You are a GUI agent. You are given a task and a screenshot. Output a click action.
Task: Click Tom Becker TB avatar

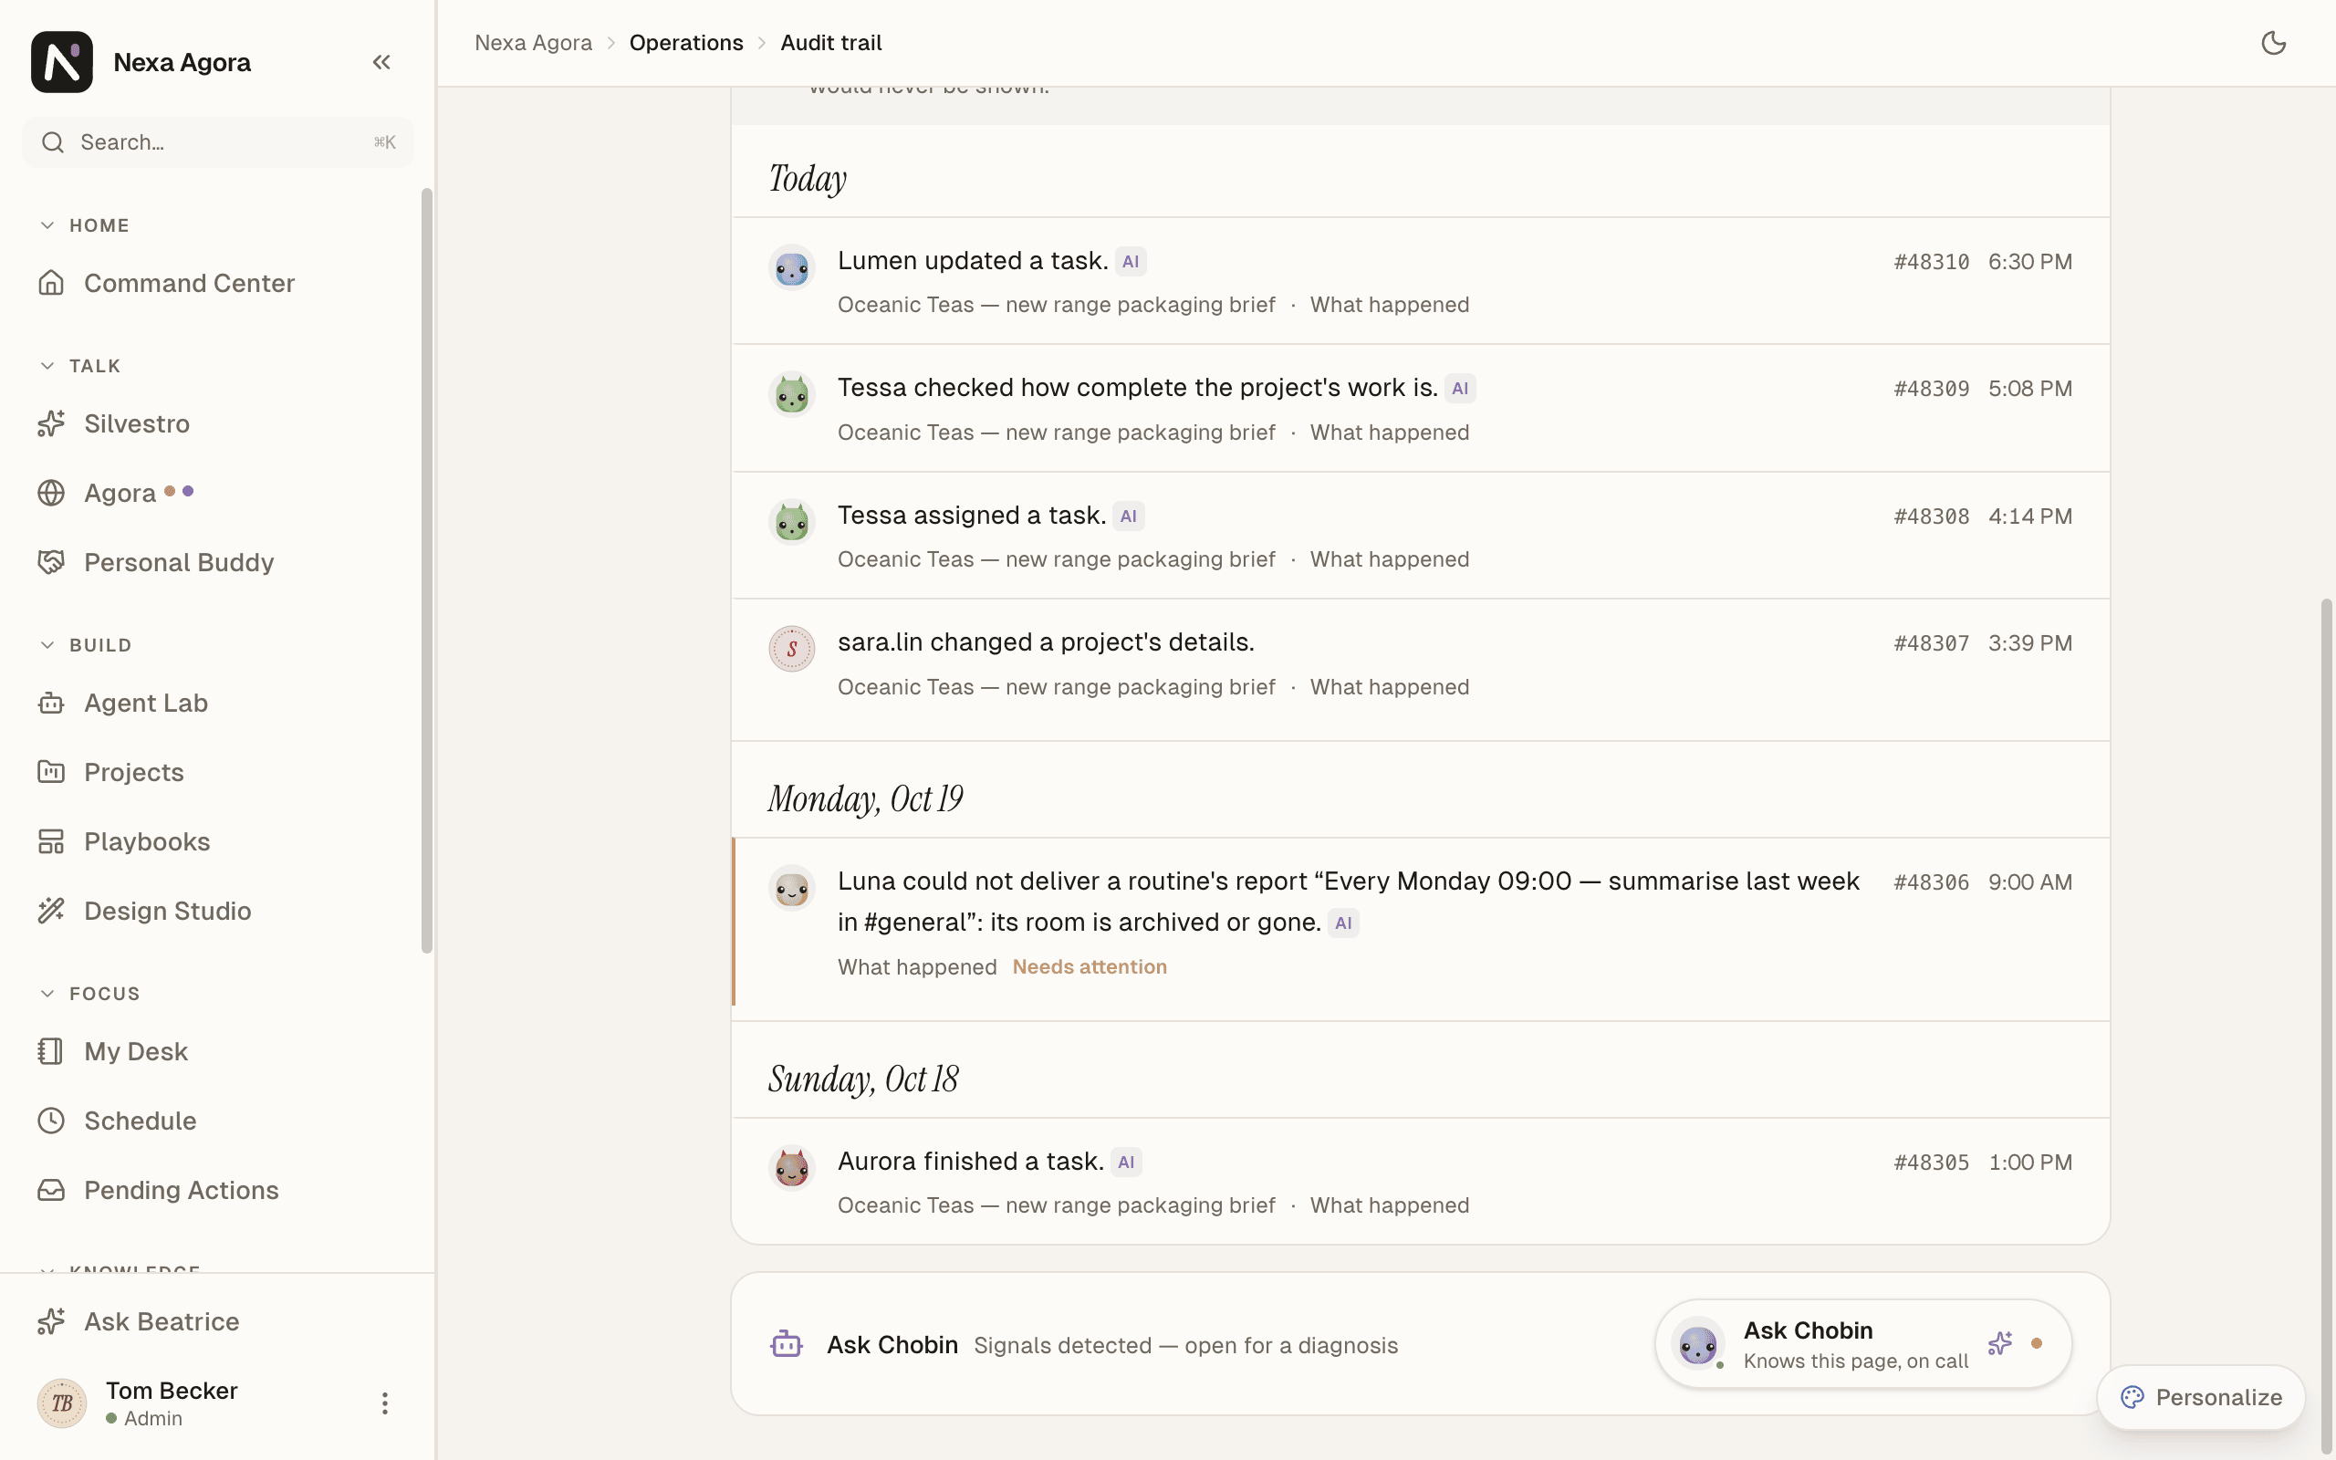(62, 1403)
